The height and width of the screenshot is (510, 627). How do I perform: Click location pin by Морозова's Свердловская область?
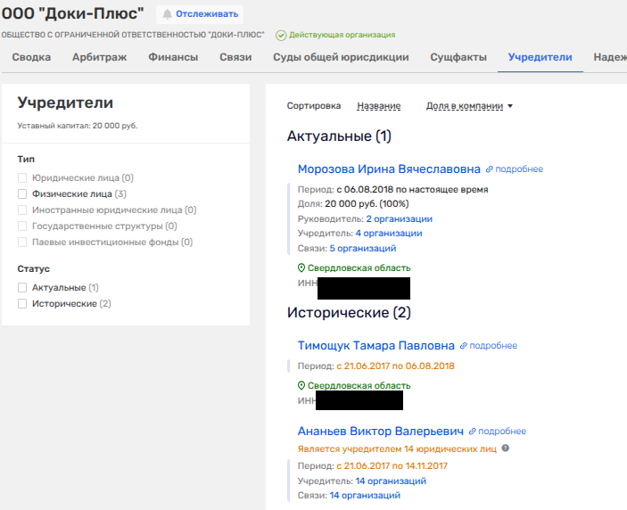[x=301, y=268]
